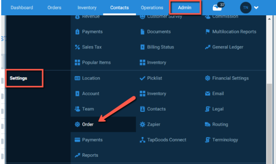The height and width of the screenshot is (164, 276).
Task: Click the inbox icon with 37 badge
Action: (218, 7)
